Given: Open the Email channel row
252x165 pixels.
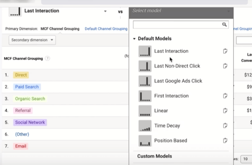Looking at the screenshot, I should tap(21, 146).
